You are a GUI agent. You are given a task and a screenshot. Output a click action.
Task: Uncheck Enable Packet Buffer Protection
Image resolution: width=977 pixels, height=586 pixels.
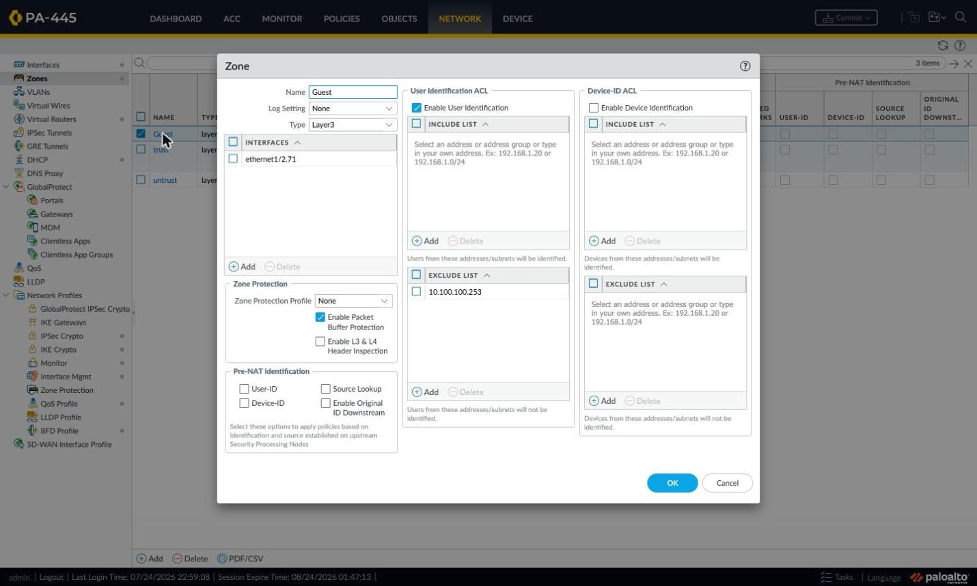coord(320,317)
